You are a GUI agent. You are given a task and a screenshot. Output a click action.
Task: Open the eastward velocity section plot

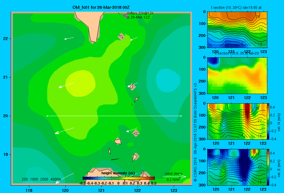click(237, 167)
